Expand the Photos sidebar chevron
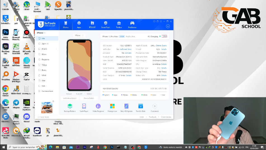Screen dimensions: 266x150 coord(56,49)
